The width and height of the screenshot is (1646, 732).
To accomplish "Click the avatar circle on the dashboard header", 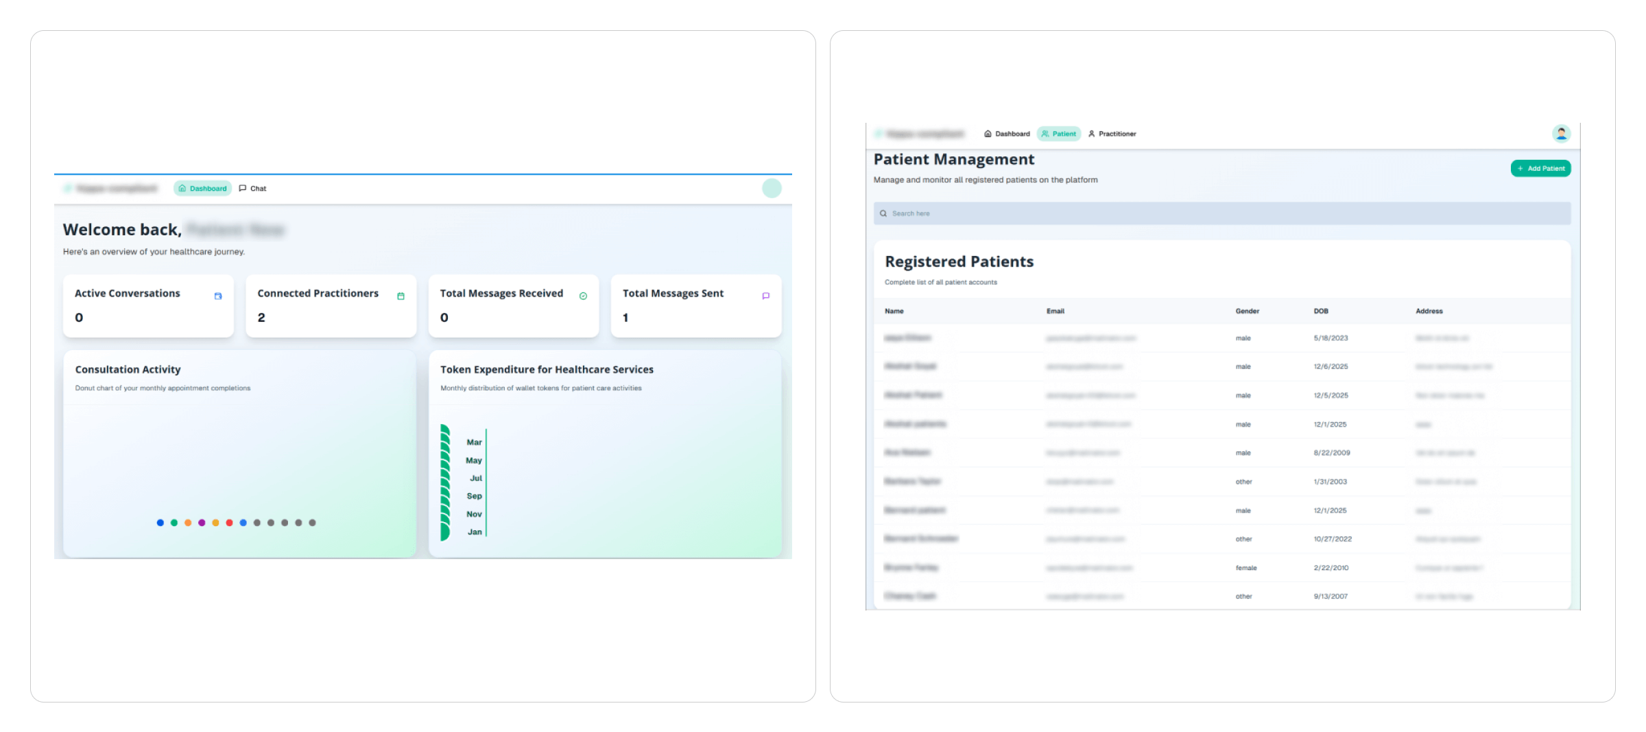I will 771,187.
